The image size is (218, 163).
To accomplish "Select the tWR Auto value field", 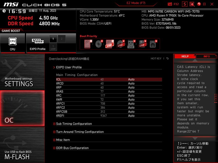I will pos(131,100).
